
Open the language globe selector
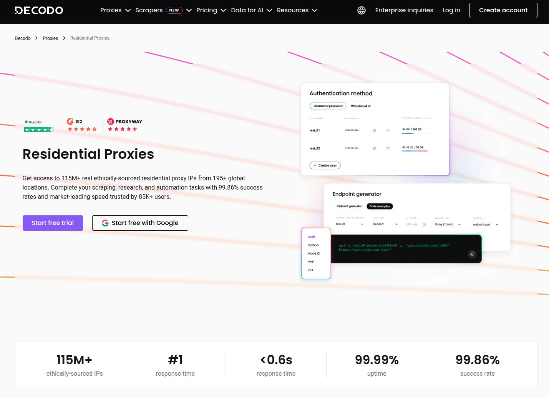[x=362, y=10]
